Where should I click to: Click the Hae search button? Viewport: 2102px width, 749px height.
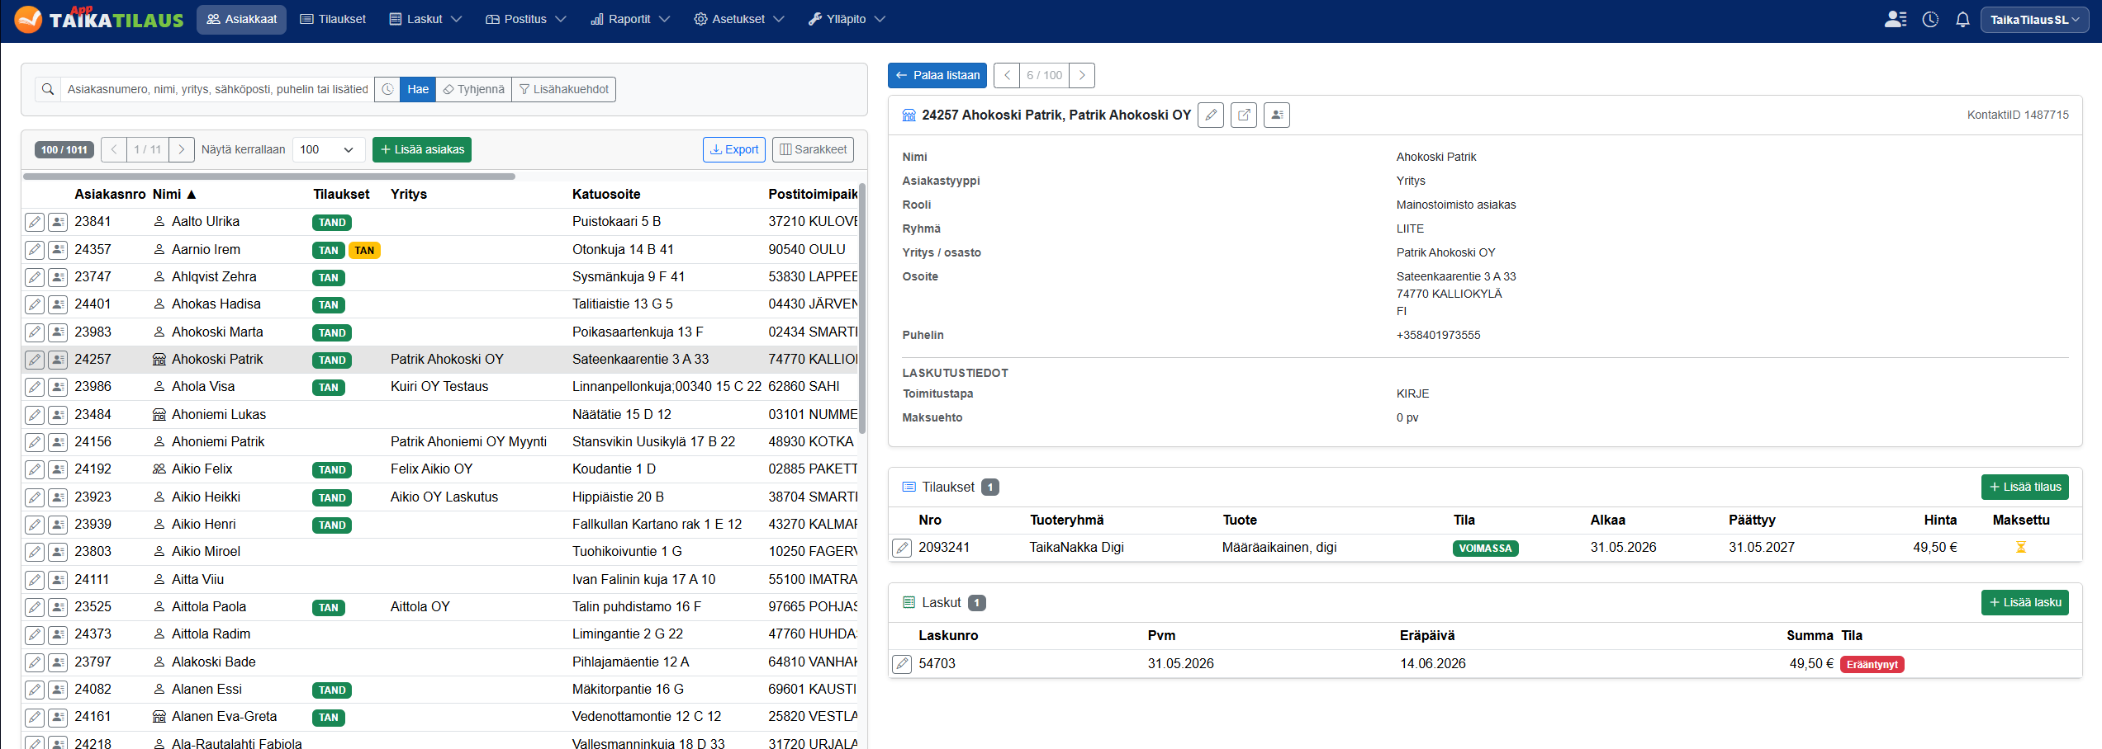pos(418,89)
